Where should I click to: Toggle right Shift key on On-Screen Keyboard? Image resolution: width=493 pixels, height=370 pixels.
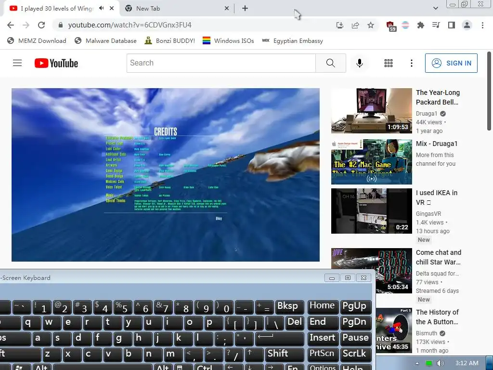click(285, 354)
